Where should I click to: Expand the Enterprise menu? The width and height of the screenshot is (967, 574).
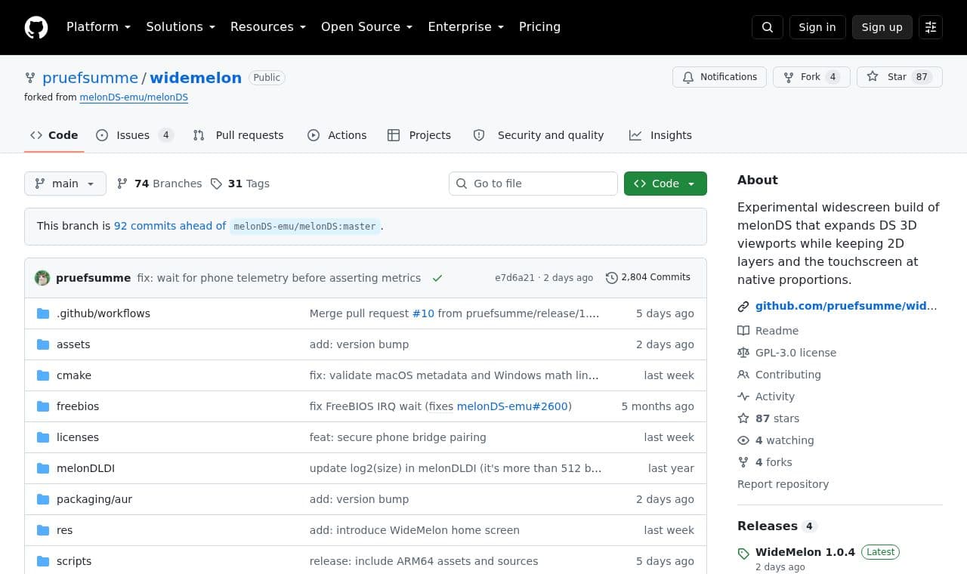pyautogui.click(x=465, y=27)
